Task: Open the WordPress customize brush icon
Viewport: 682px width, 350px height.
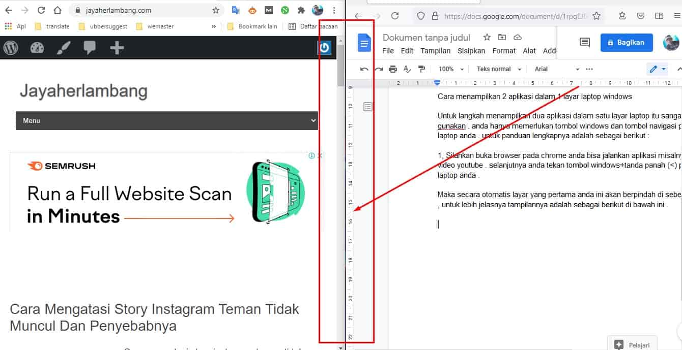Action: [64, 48]
